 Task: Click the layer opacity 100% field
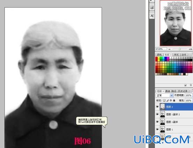[x=188, y=95]
